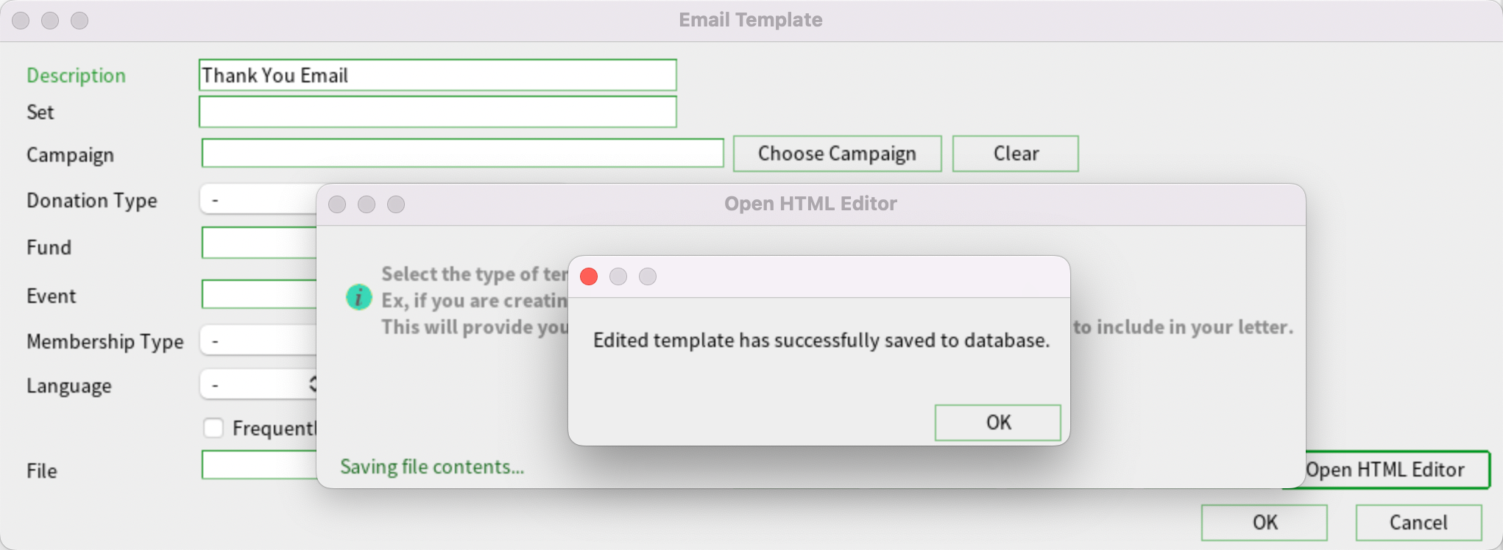1503x550 pixels.
Task: Click the green info icon in the Open HTML Editor dialog
Action: tap(358, 298)
